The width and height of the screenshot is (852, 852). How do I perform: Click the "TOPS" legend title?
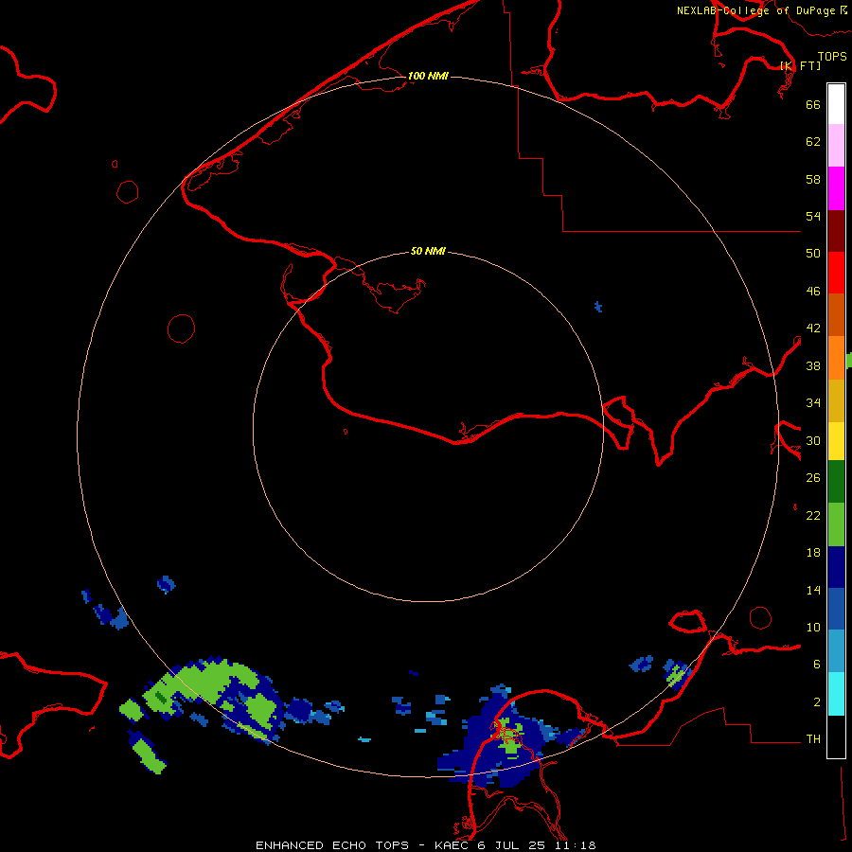[832, 56]
